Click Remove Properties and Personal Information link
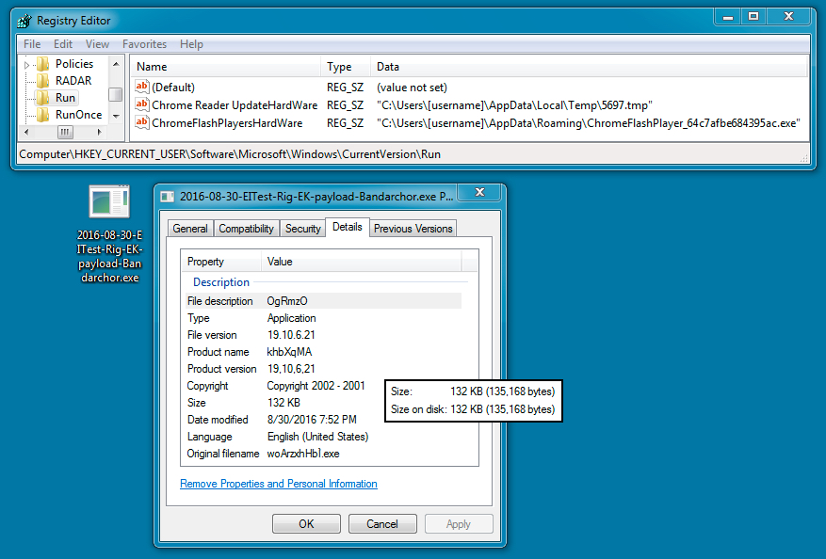 pos(278,484)
